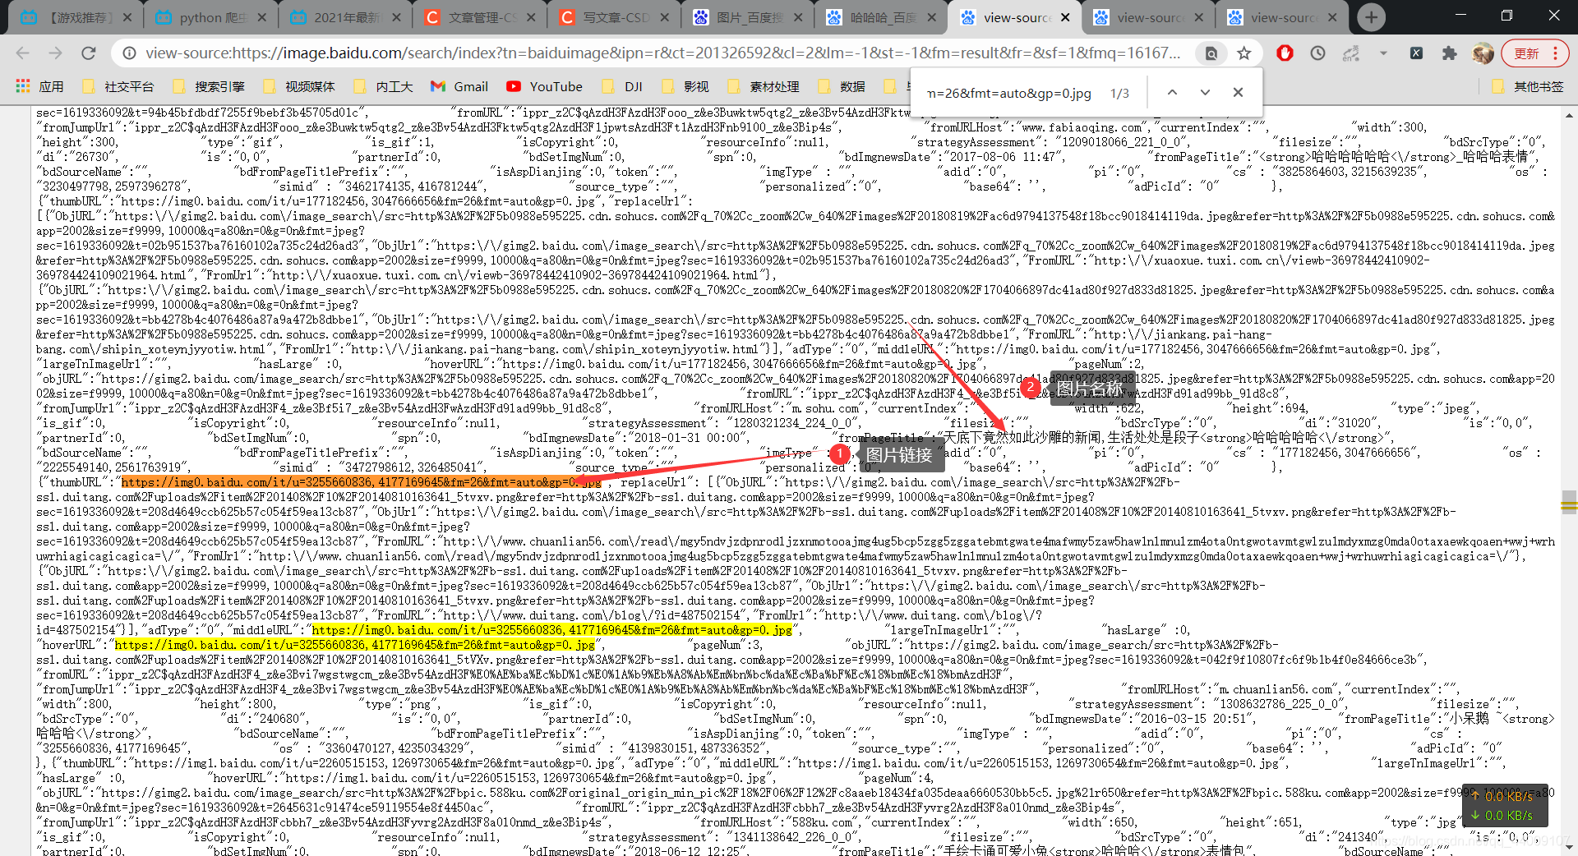The height and width of the screenshot is (856, 1578).
Task: Bookmark this page with the star icon
Action: pyautogui.click(x=1244, y=53)
